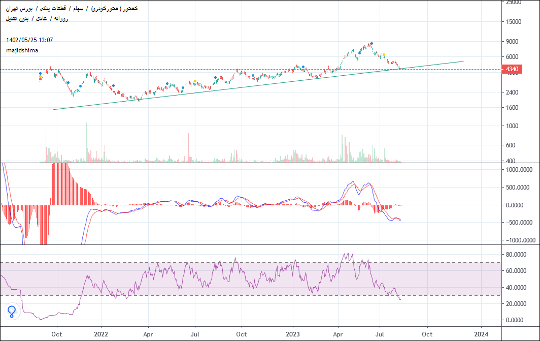This screenshot has height=341, width=540.
Task: Select the blue dot marker at price peak
Action: (372, 44)
